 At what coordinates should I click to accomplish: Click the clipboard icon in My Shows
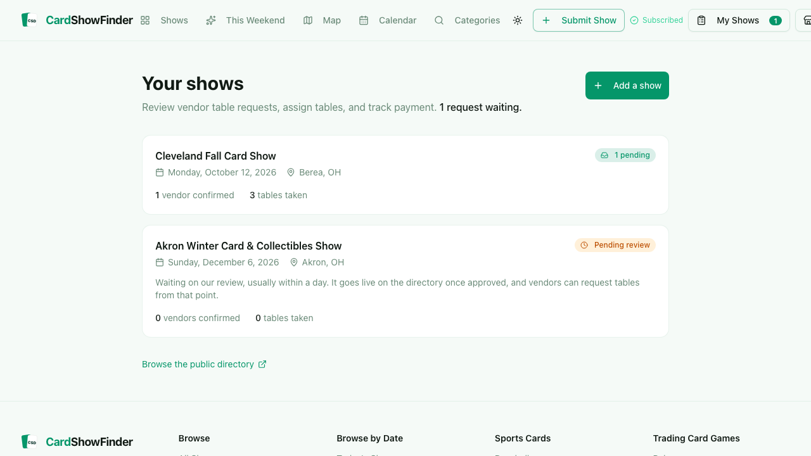point(701,20)
